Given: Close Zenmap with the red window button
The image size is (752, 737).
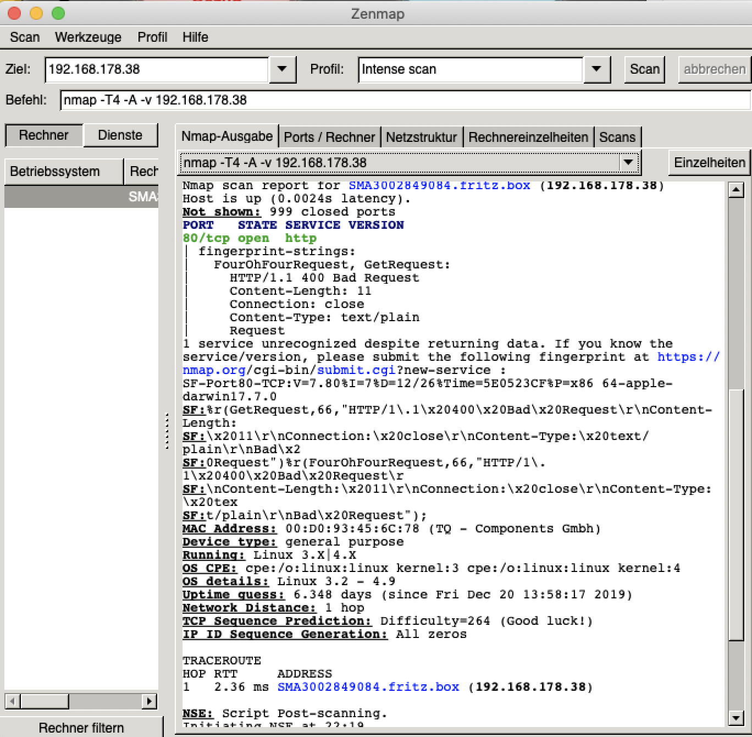Looking at the screenshot, I should [14, 13].
